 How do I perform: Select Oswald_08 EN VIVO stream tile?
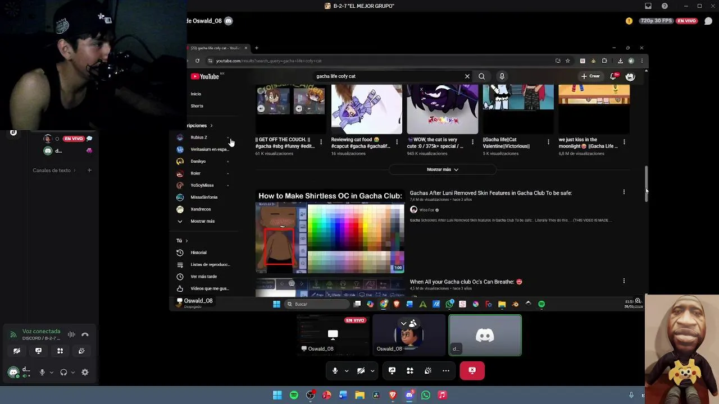(x=333, y=335)
